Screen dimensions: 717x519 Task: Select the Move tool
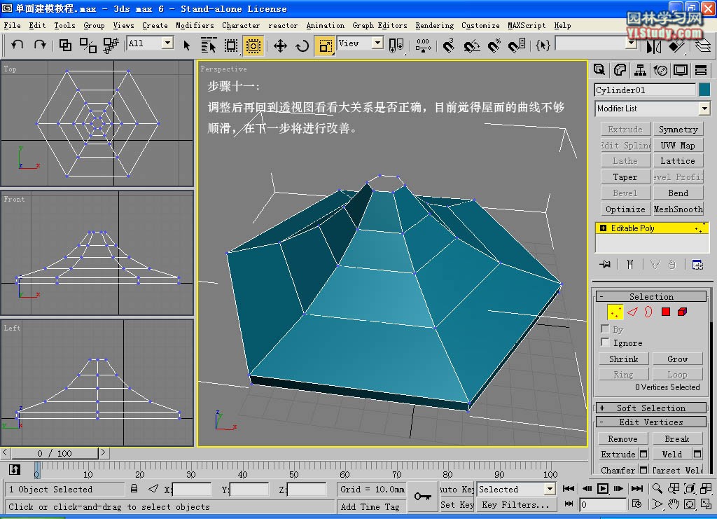[280, 46]
